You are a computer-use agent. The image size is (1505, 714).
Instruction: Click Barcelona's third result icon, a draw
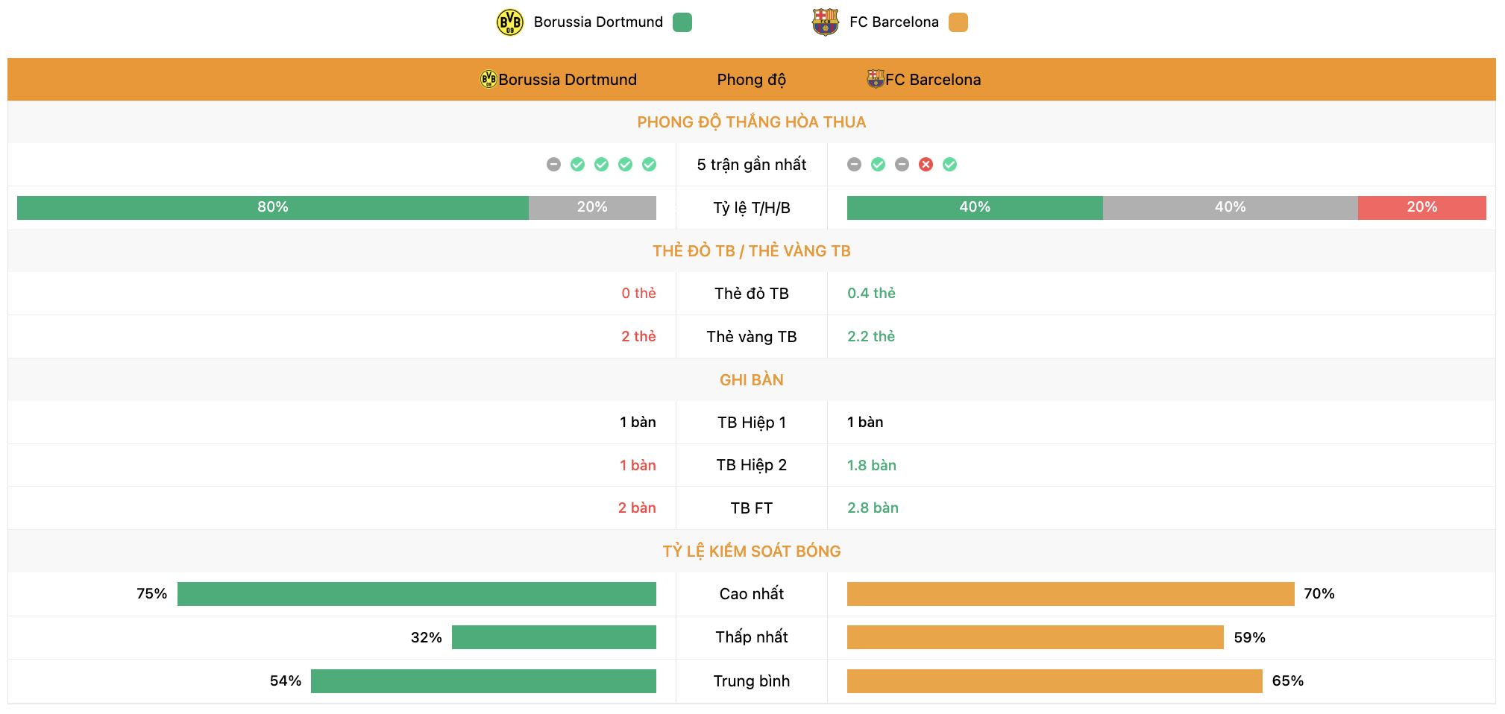tap(902, 165)
